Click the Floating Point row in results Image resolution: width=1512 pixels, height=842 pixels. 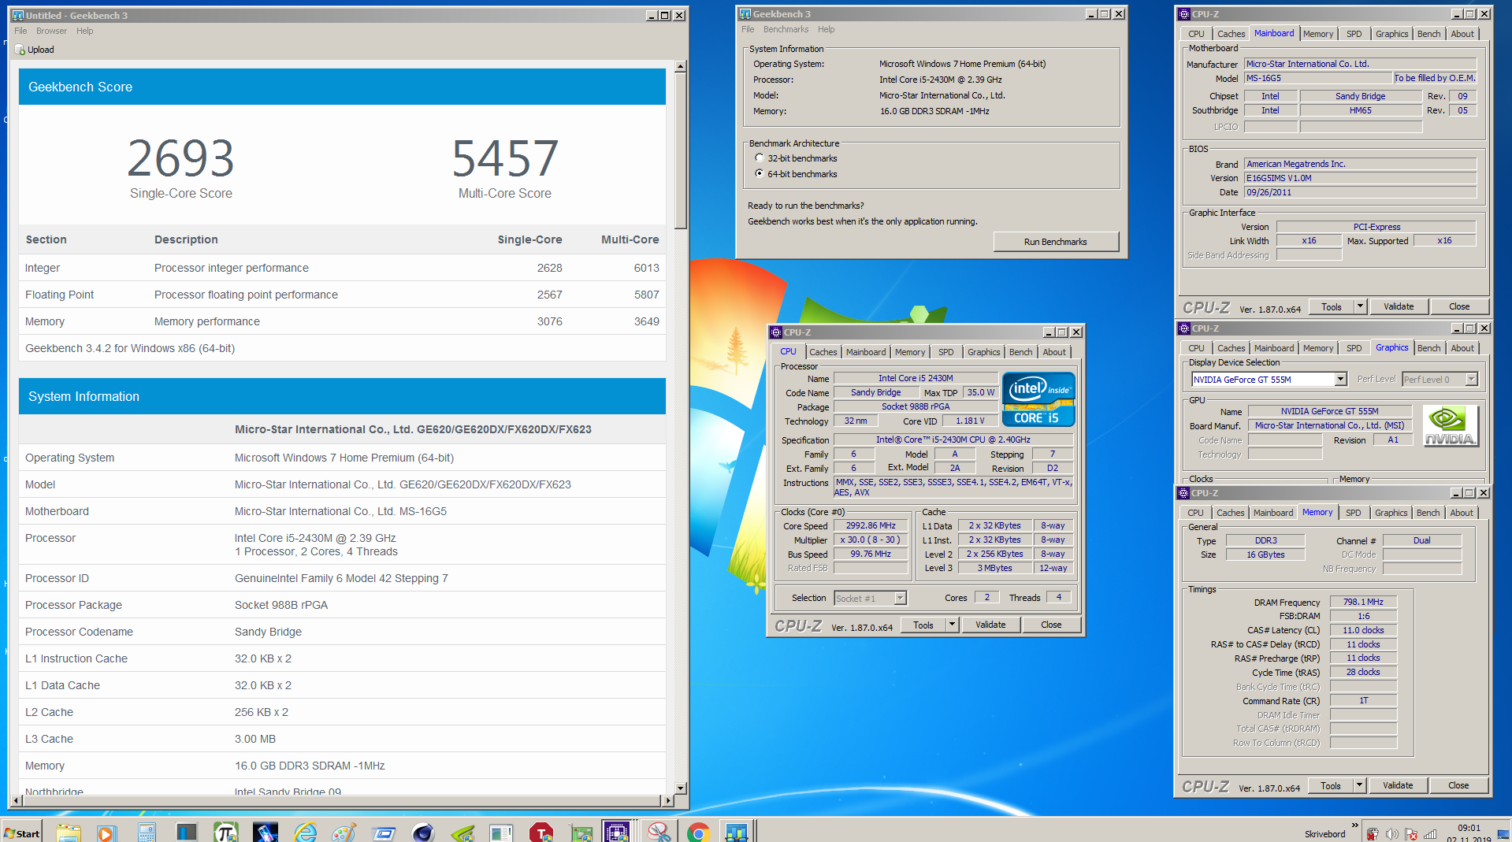[x=342, y=295]
